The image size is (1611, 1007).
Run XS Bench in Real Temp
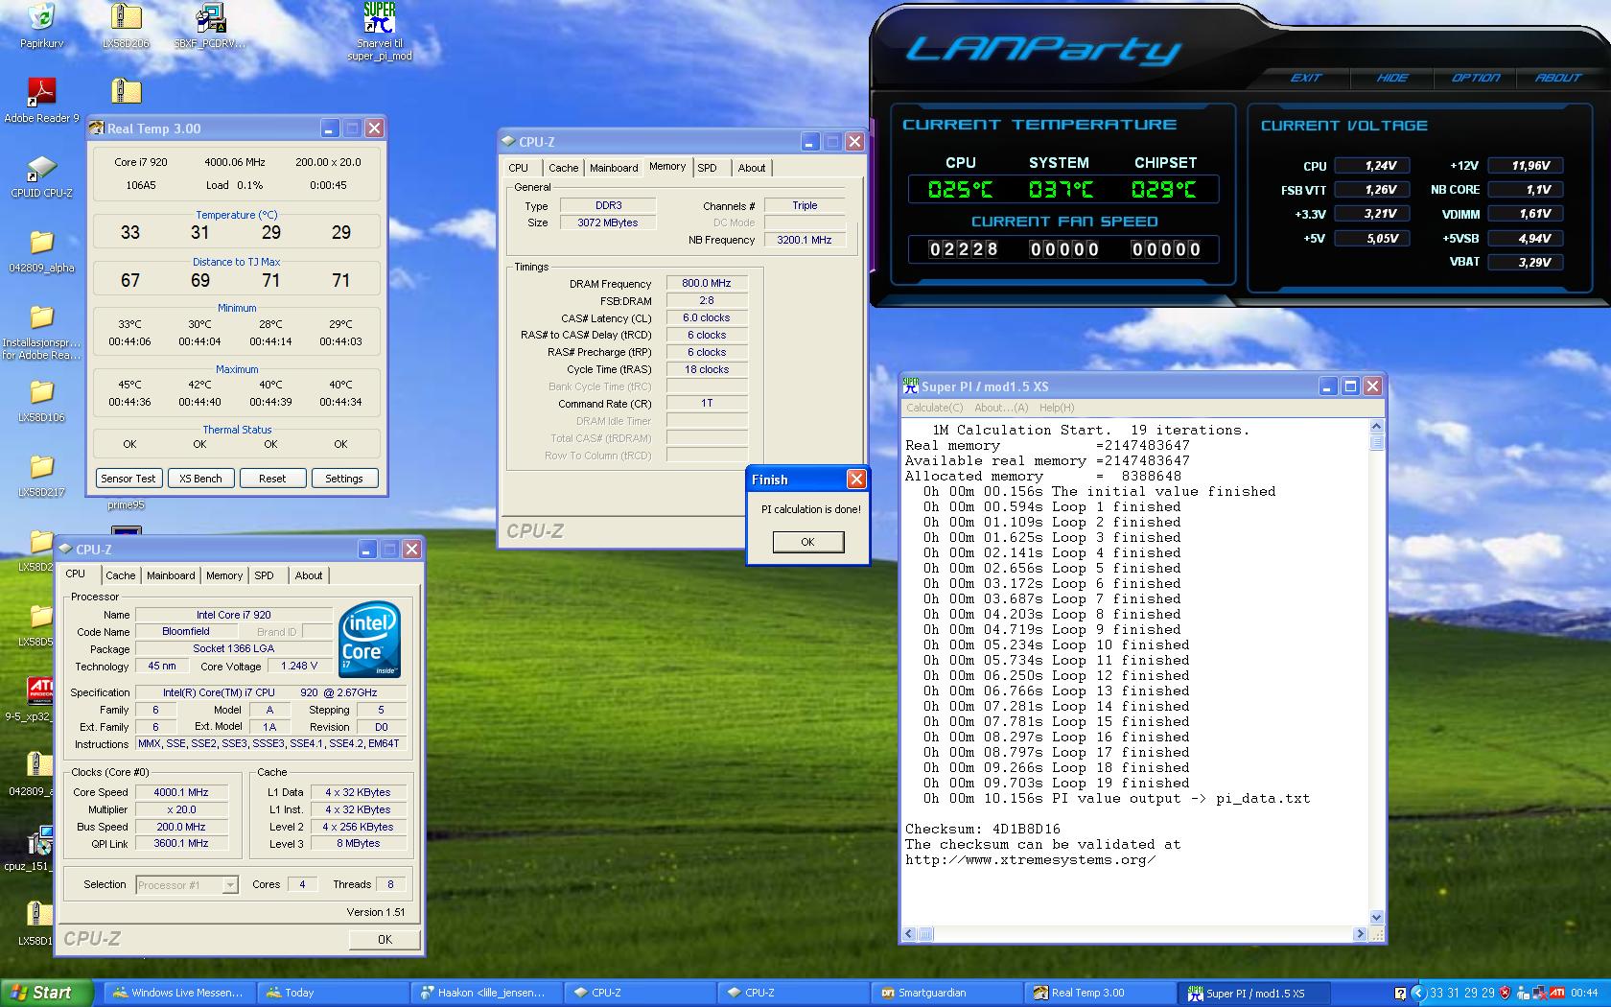(200, 478)
